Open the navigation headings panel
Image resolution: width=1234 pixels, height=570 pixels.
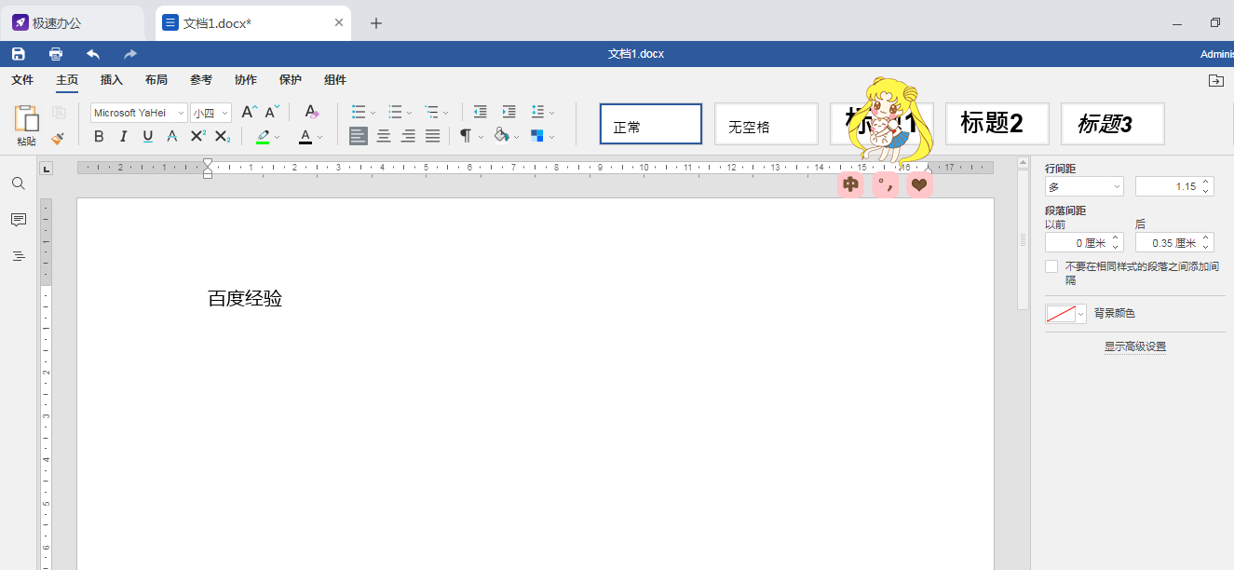pyautogui.click(x=18, y=256)
